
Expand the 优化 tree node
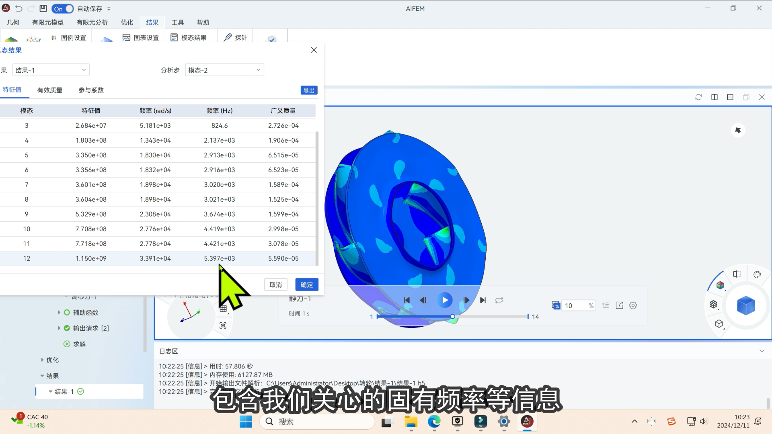(x=42, y=360)
